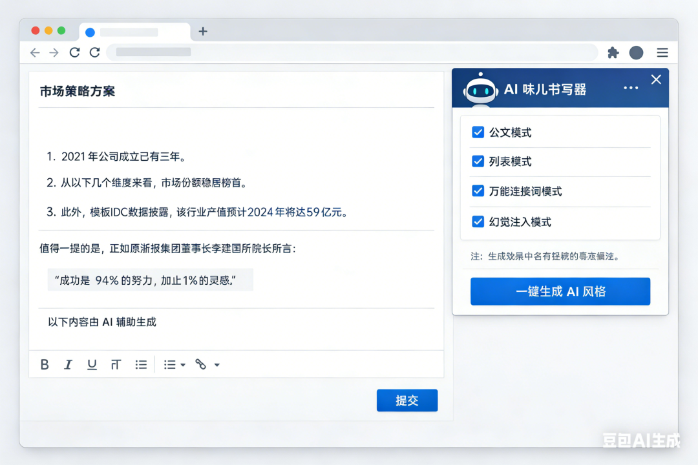Open a new browser tab
The width and height of the screenshot is (698, 465).
[203, 31]
